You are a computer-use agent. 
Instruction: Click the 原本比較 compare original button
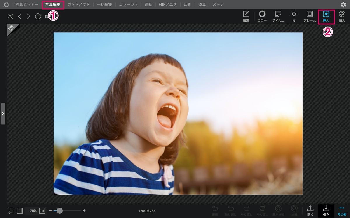[x=279, y=211]
